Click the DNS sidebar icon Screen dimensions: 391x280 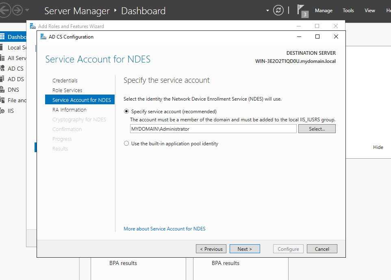point(2,90)
